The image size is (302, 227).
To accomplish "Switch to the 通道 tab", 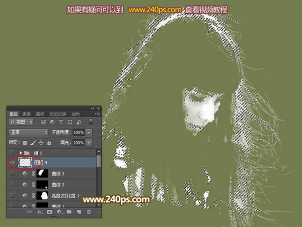I will click(26, 114).
